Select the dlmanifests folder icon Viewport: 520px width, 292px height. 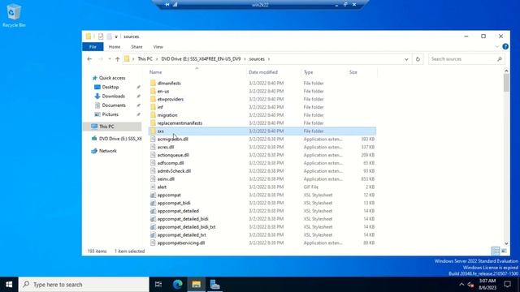153,83
